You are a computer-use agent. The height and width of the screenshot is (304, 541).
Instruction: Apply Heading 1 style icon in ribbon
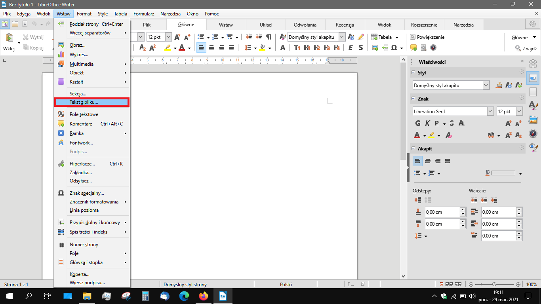pos(307,47)
